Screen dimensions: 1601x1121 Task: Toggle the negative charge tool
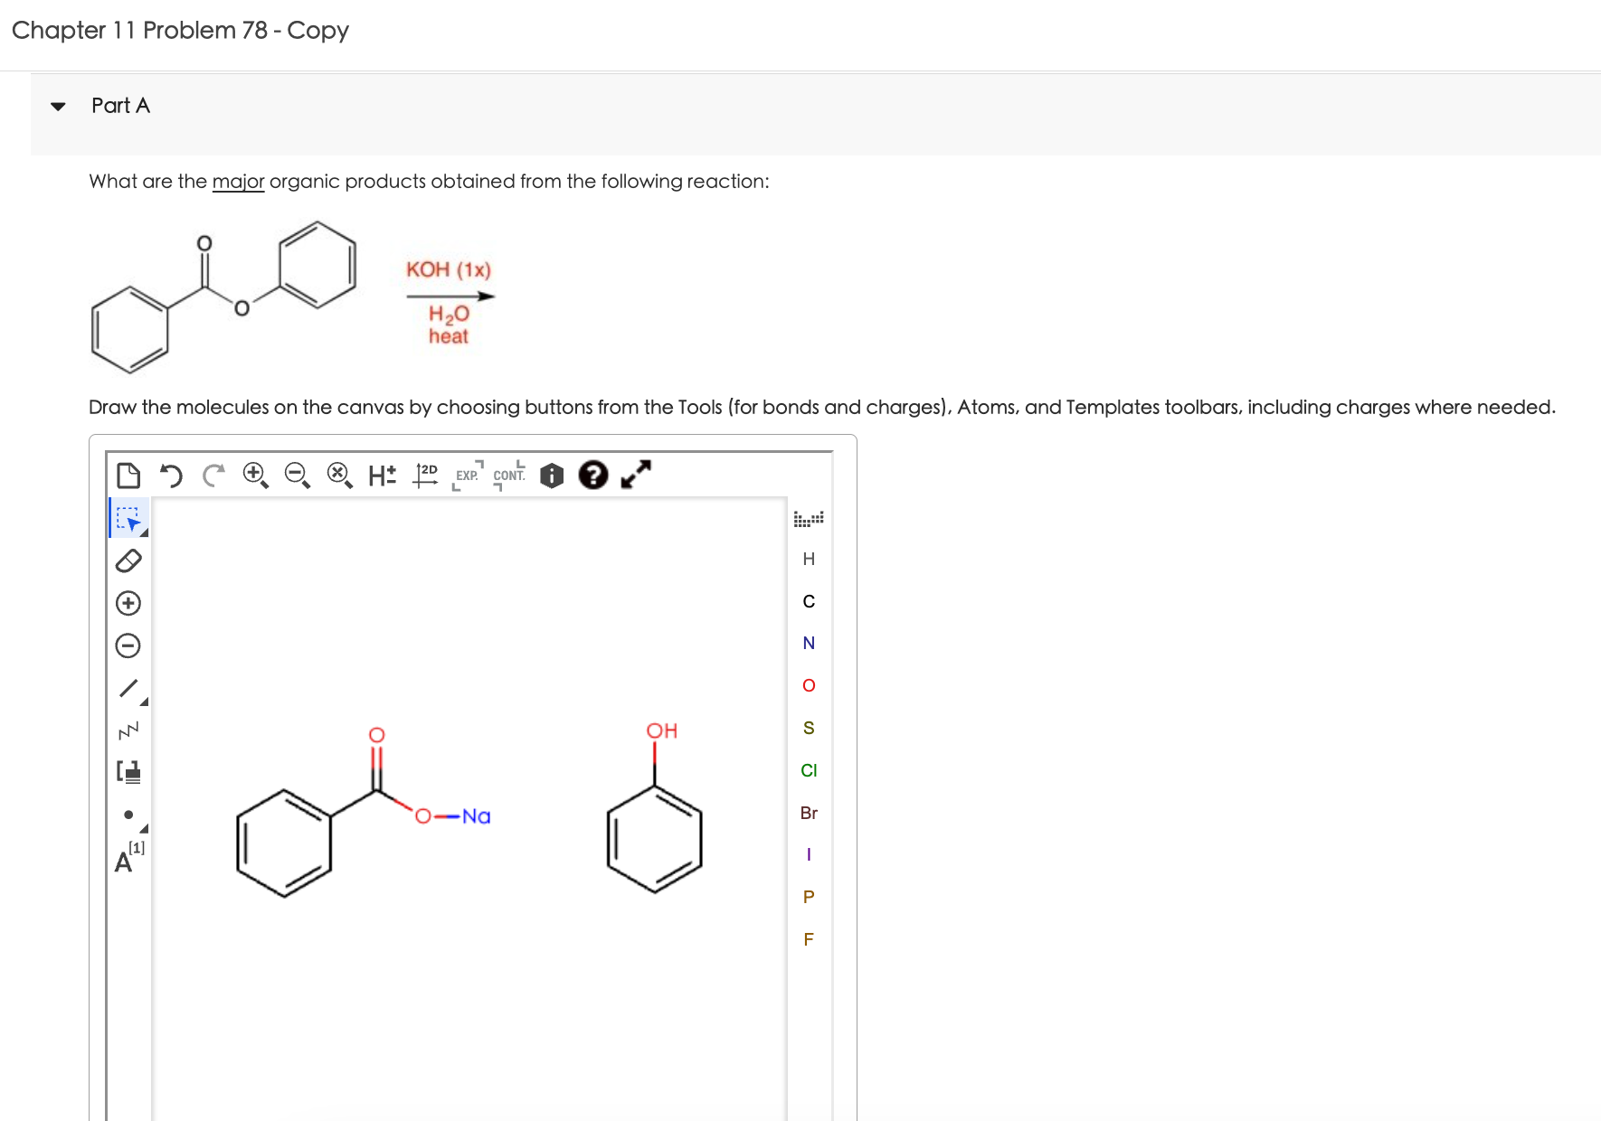tap(128, 644)
